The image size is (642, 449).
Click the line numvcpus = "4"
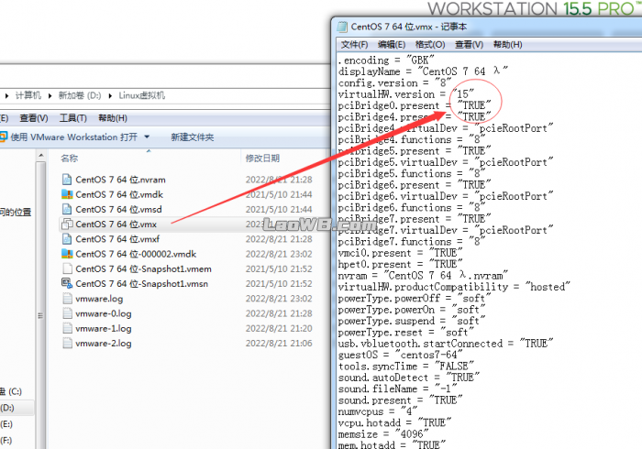tap(378, 411)
